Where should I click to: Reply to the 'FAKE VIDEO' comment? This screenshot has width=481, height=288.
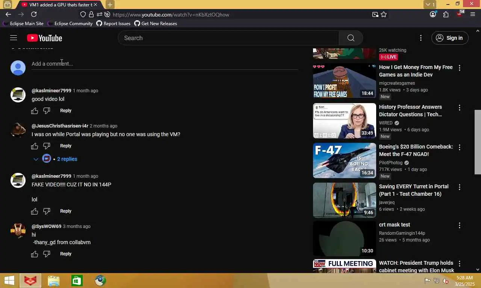pos(66,211)
